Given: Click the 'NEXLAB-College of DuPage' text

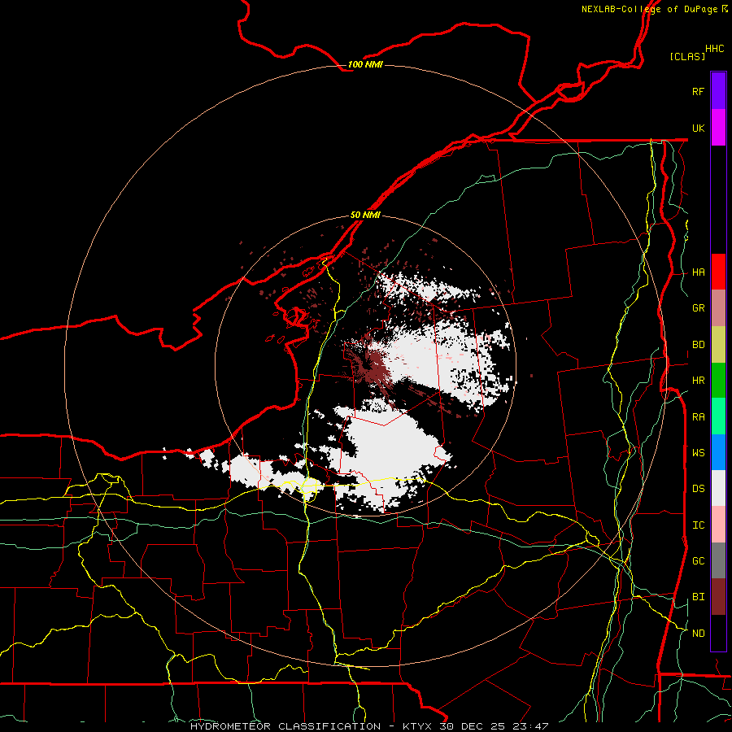Looking at the screenshot, I should (x=649, y=9).
